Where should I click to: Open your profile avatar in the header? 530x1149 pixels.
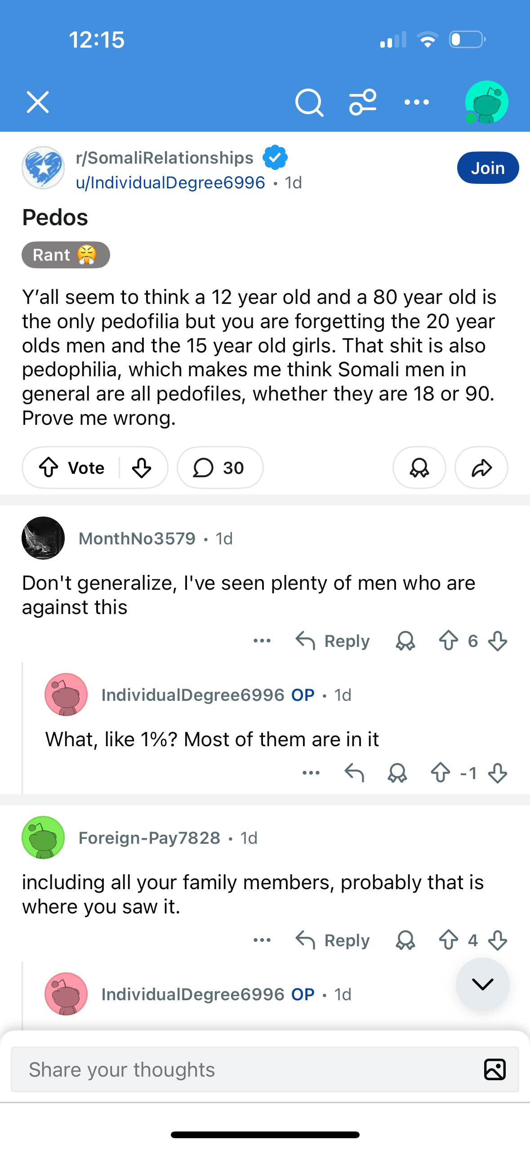pos(486,102)
